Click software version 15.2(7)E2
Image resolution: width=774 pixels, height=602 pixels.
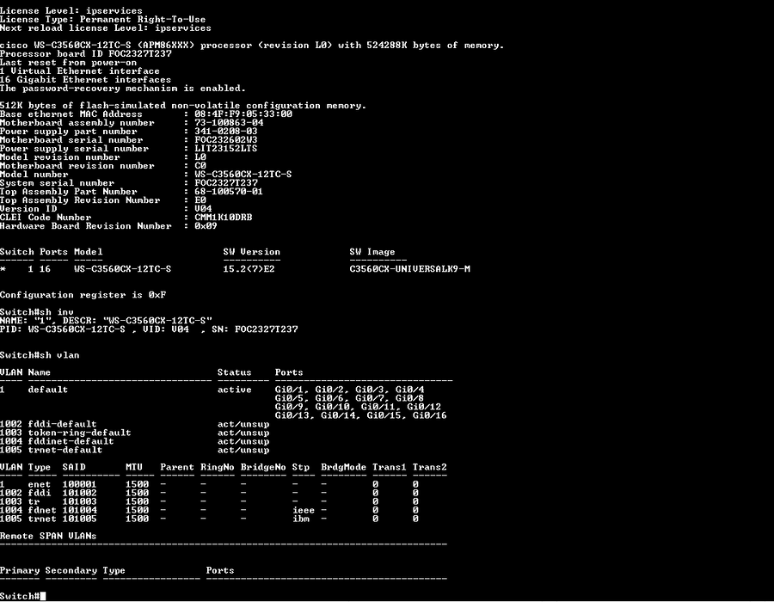tap(249, 269)
